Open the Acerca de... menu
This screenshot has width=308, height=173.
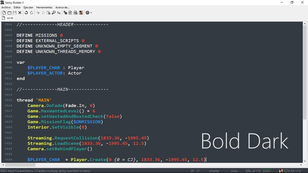pyautogui.click(x=62, y=7)
